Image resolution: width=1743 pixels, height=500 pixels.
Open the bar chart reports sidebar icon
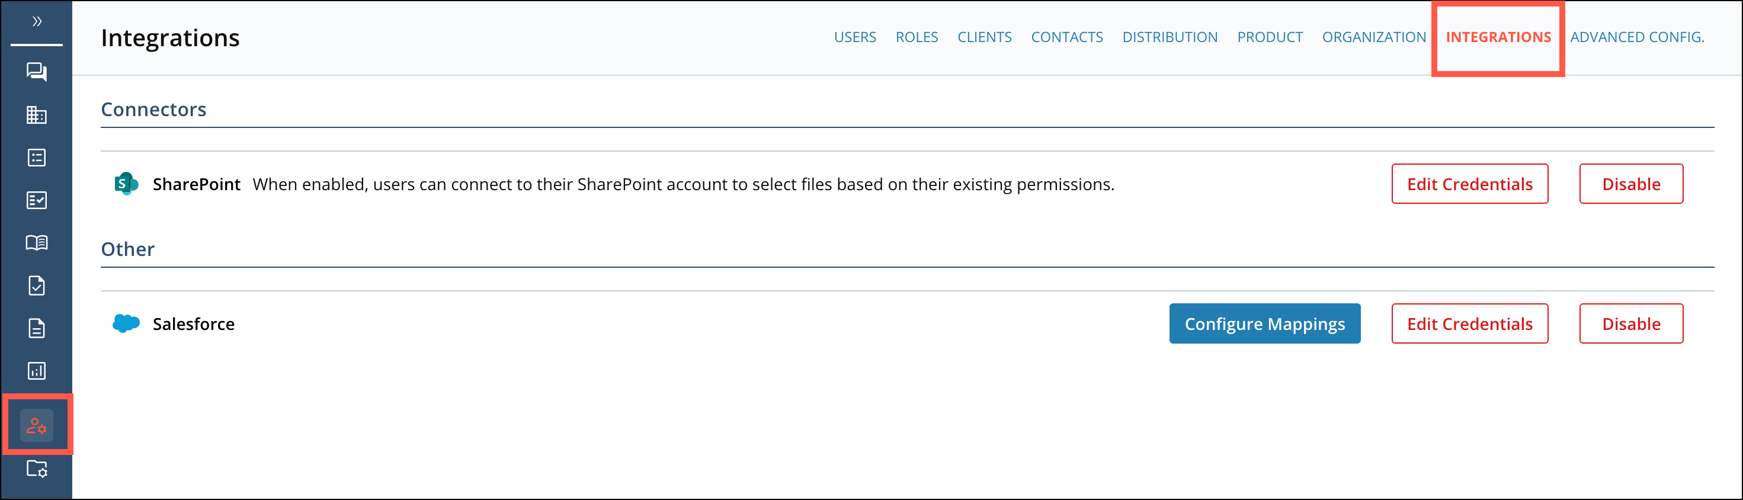coord(37,371)
